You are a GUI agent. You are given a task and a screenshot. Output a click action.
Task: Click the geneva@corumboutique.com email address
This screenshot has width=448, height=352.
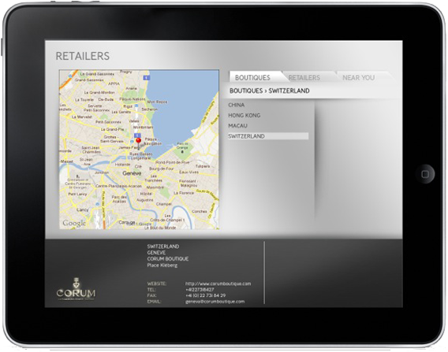[215, 302]
